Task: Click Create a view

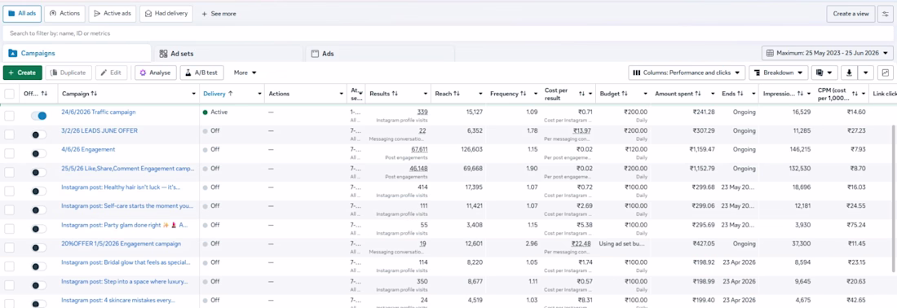Action: 851,13
